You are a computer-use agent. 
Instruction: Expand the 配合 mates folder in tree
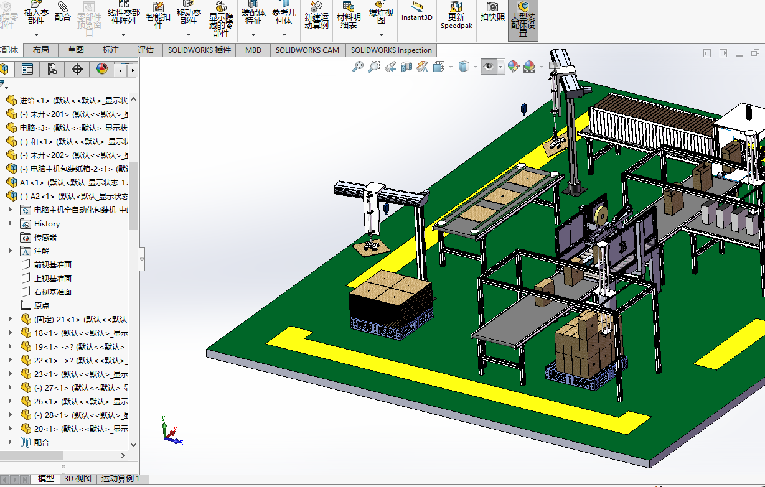coord(10,442)
